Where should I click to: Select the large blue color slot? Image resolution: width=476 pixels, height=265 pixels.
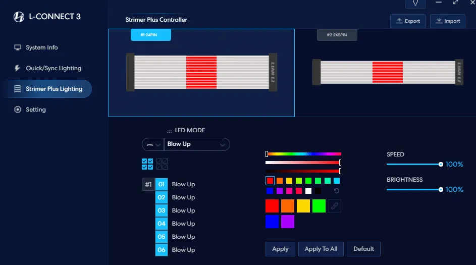pos(272,222)
